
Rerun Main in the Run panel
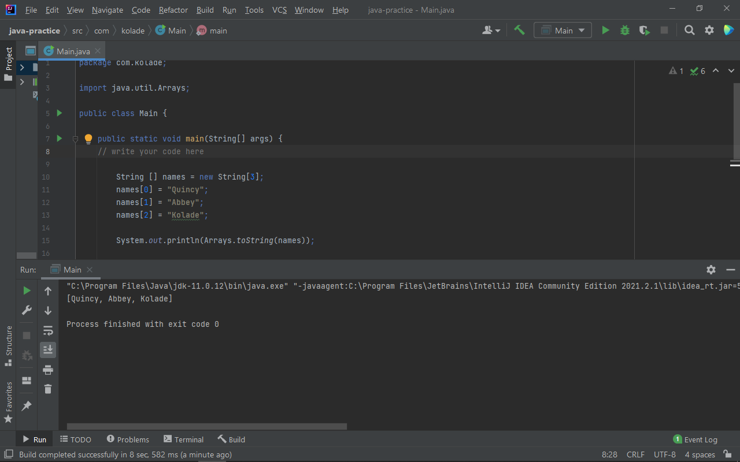tap(27, 290)
